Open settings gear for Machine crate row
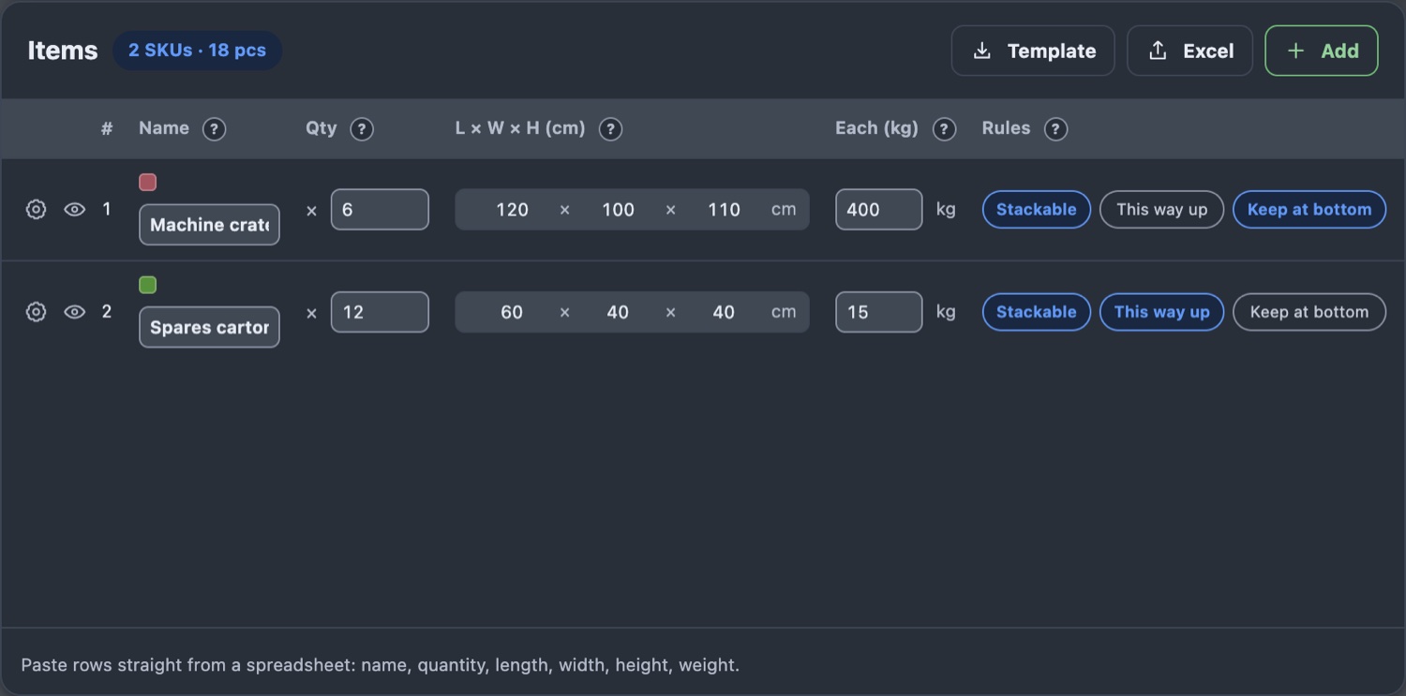Screen dimensions: 1406x696 36,210
